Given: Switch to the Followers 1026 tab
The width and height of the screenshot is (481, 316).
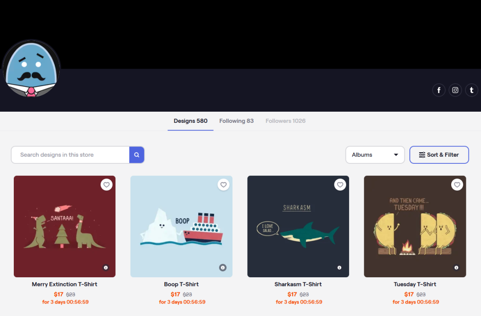Looking at the screenshot, I should point(285,121).
